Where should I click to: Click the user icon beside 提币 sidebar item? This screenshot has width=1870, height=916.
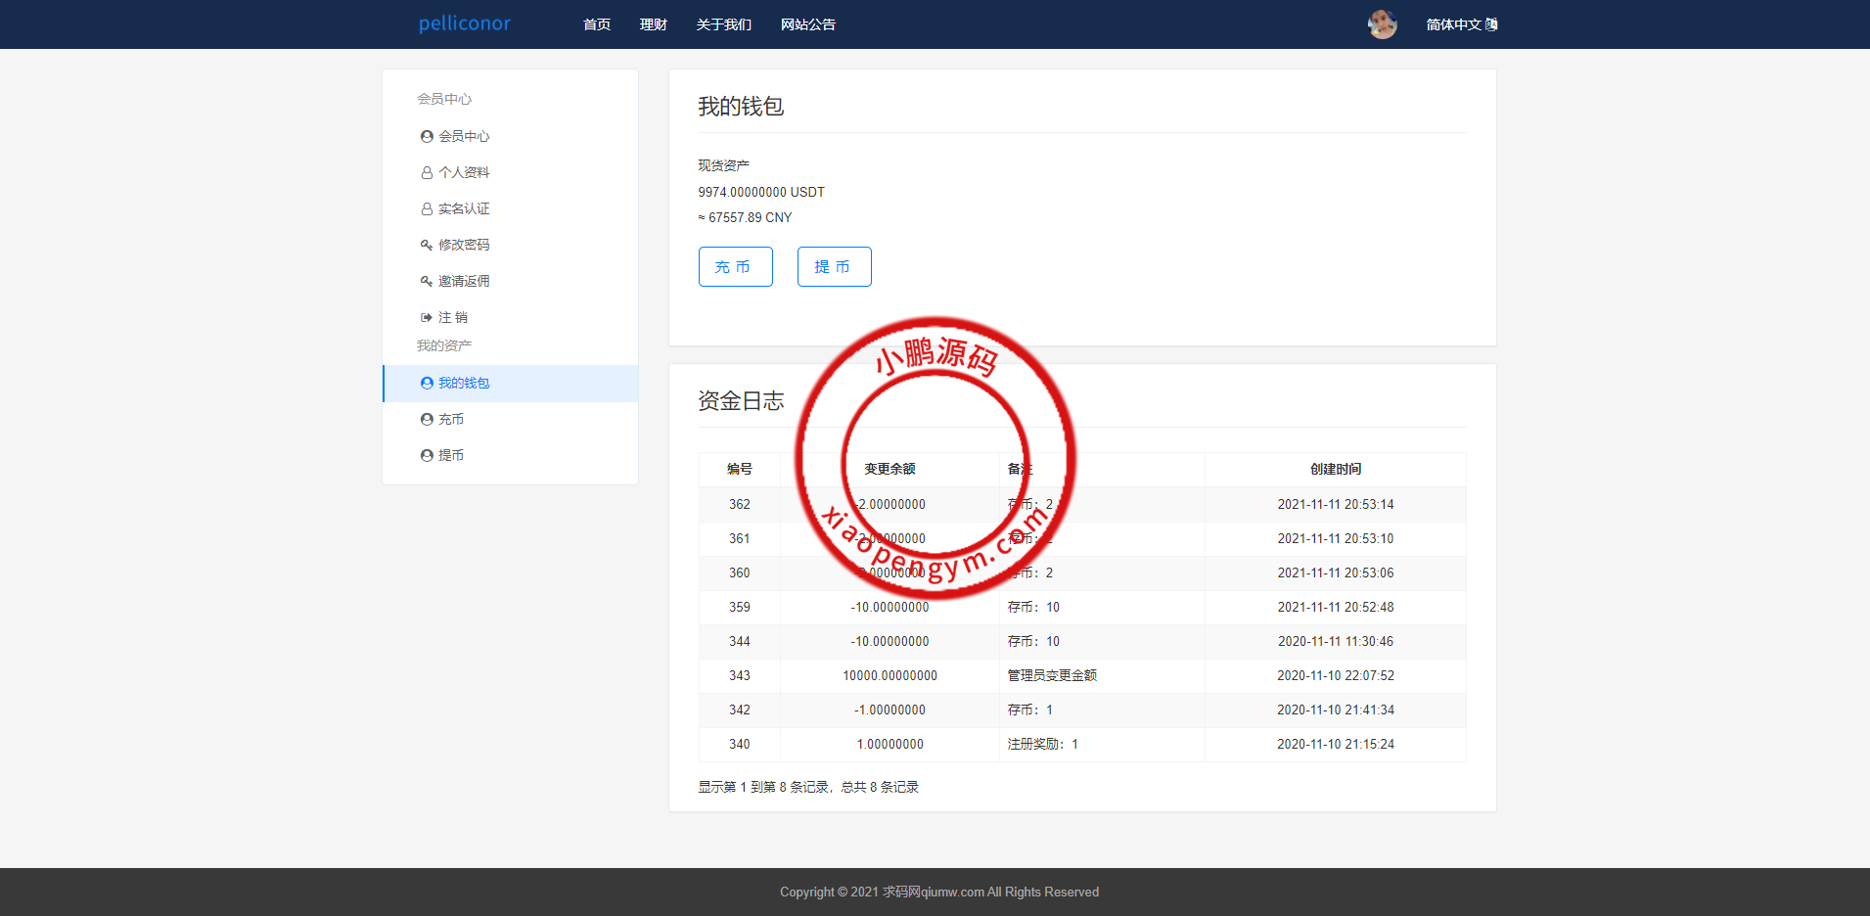427,454
